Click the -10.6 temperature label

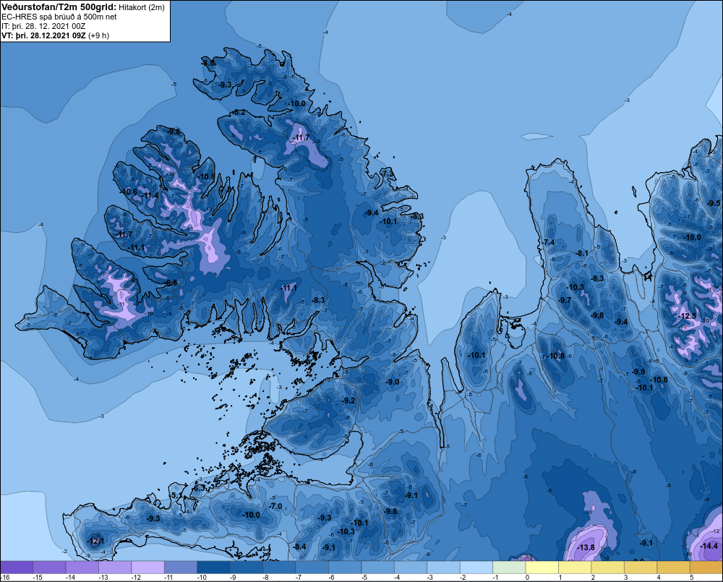(x=129, y=192)
